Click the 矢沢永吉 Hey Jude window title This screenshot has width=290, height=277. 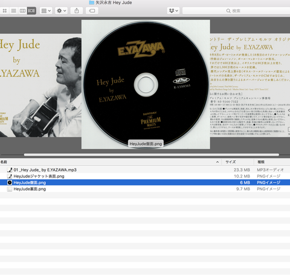114,2
